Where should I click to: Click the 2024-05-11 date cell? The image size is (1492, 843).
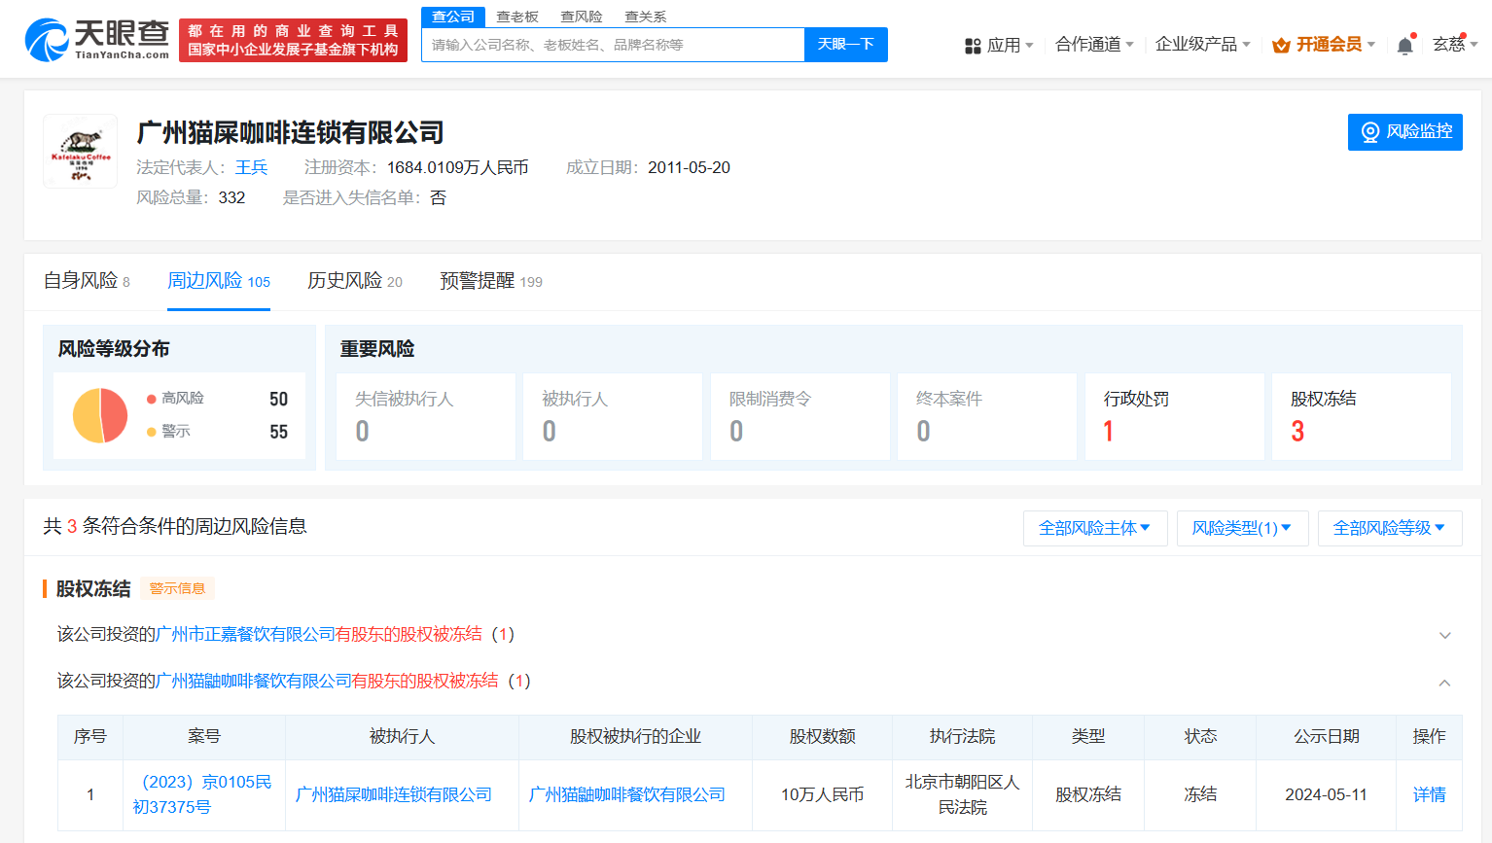[x=1326, y=794]
